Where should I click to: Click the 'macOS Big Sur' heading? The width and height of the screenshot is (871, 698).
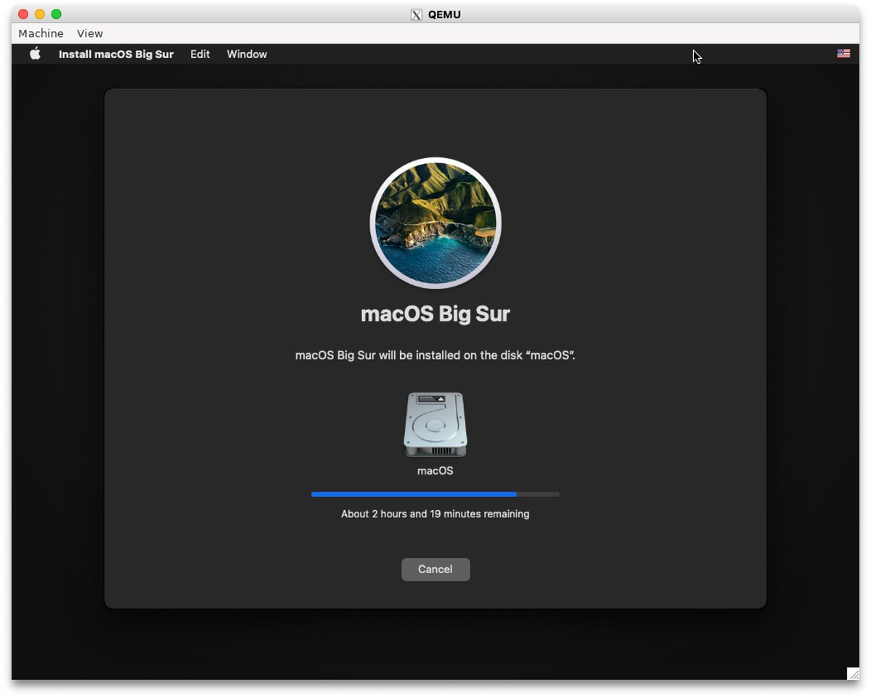tap(435, 314)
